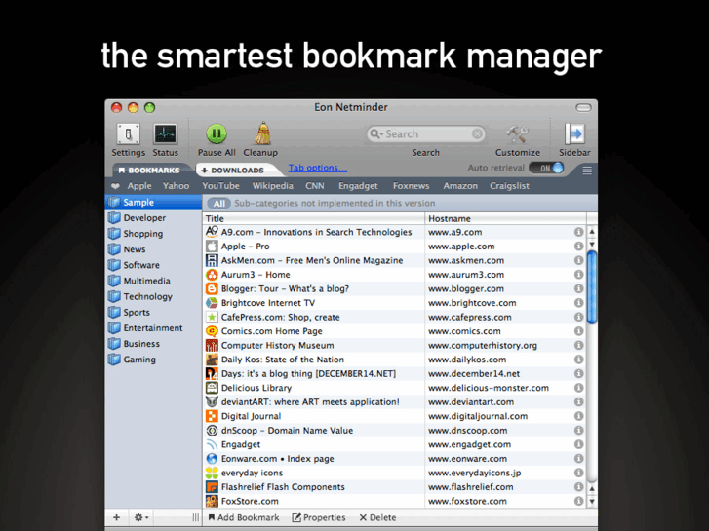This screenshot has height=531, width=709.
Task: Click the blue vertical scrollbar thumb
Action: (591, 287)
